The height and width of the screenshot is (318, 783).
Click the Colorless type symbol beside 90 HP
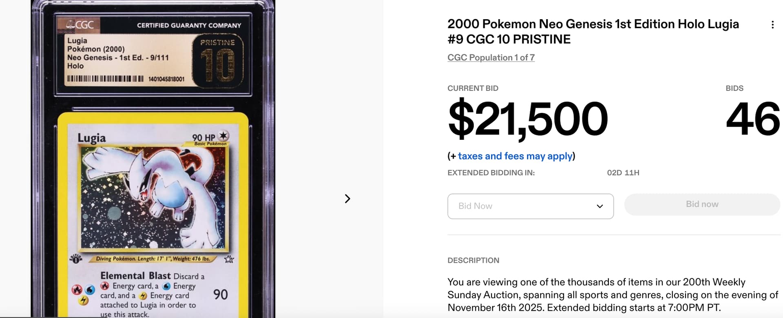(223, 136)
